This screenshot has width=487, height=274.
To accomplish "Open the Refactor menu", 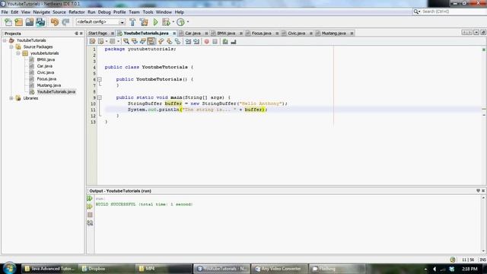I will pyautogui.click(x=77, y=12).
